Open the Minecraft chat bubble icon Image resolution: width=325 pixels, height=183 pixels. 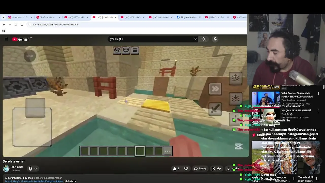(x=126, y=50)
